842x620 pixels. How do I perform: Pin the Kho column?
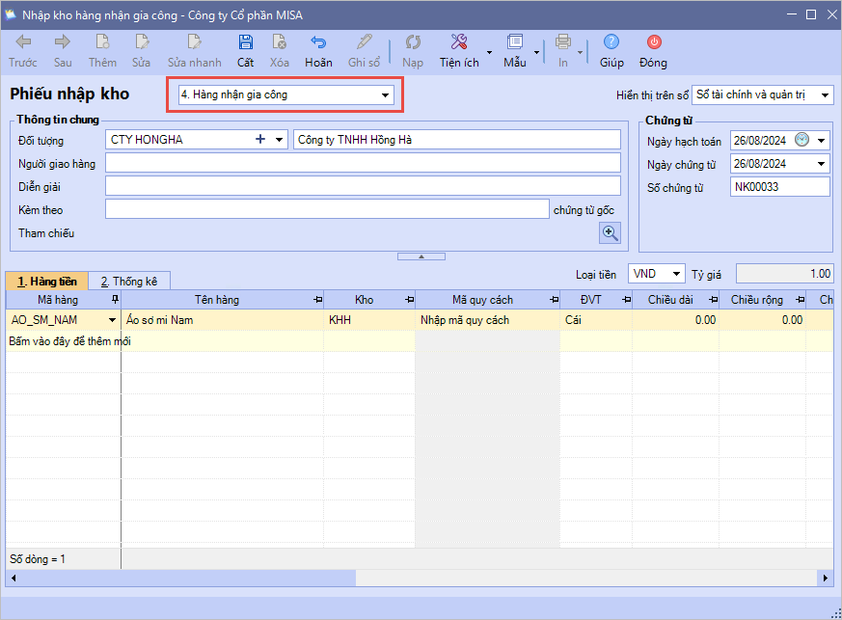pos(410,300)
